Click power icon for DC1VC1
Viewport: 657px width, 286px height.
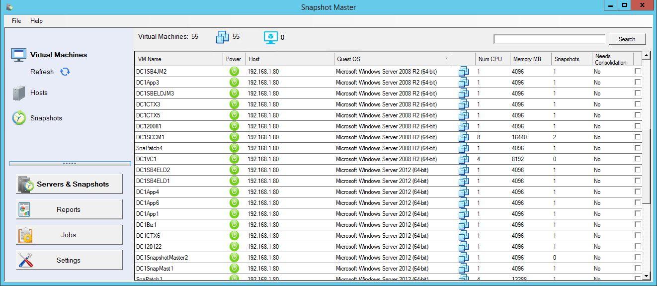tap(234, 159)
